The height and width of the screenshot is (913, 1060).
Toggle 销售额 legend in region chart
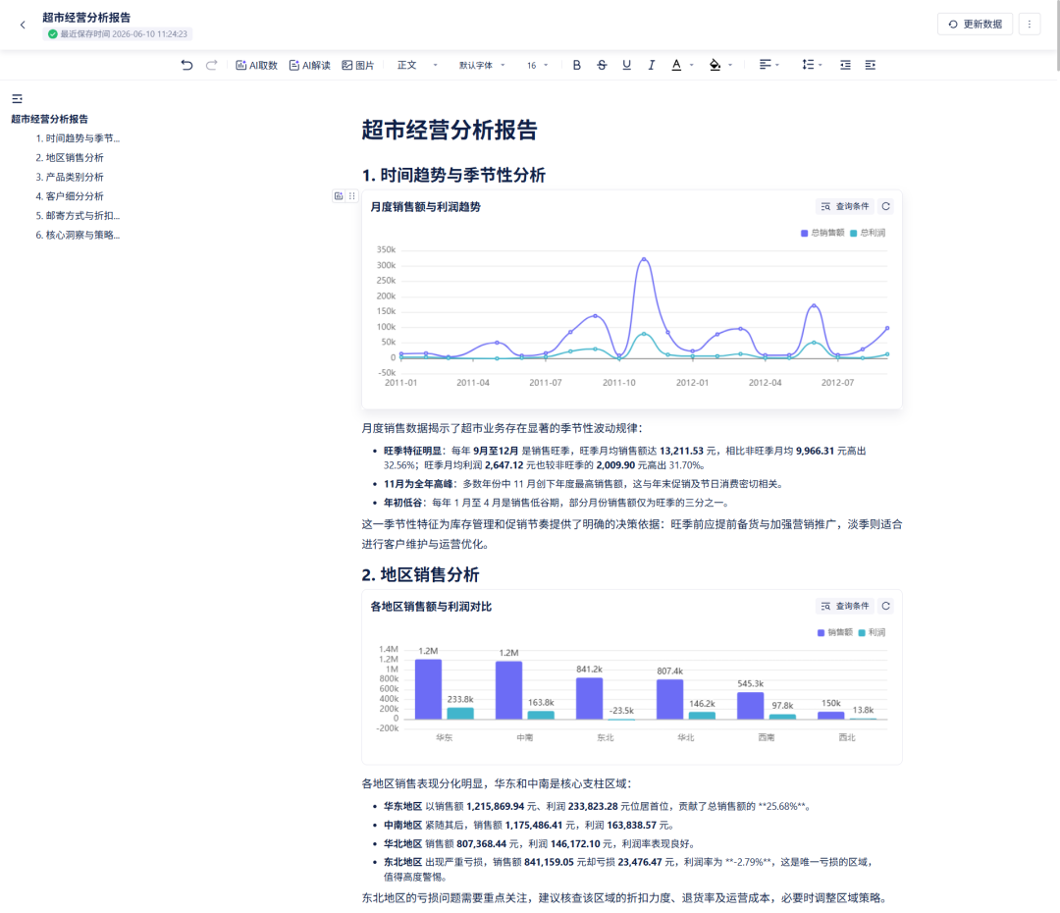tap(835, 632)
